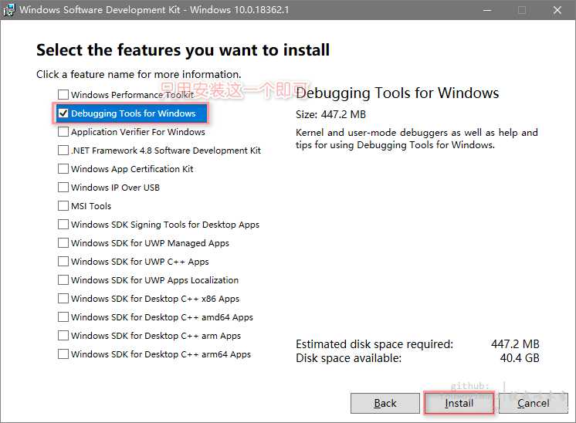Click the installer icon in the title bar
Image resolution: width=576 pixels, height=423 pixels.
[x=9, y=10]
